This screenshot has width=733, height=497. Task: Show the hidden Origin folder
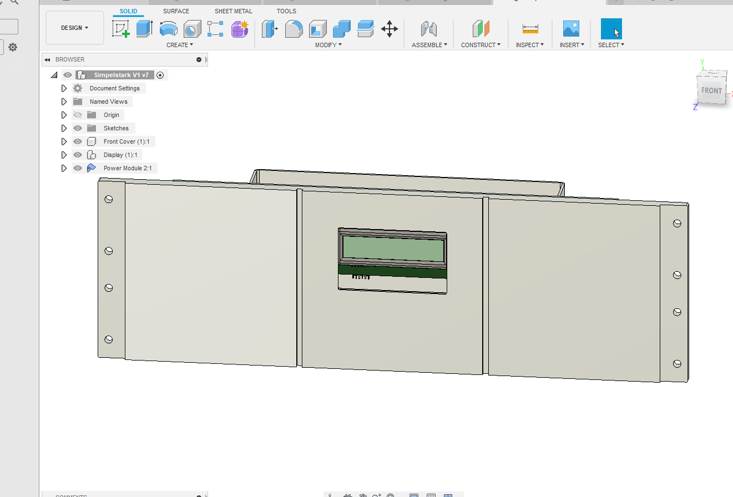(x=78, y=115)
